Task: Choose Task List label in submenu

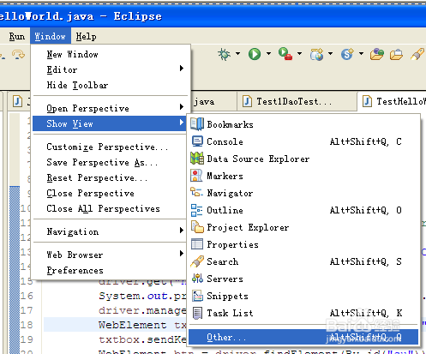Action: pyautogui.click(x=230, y=313)
